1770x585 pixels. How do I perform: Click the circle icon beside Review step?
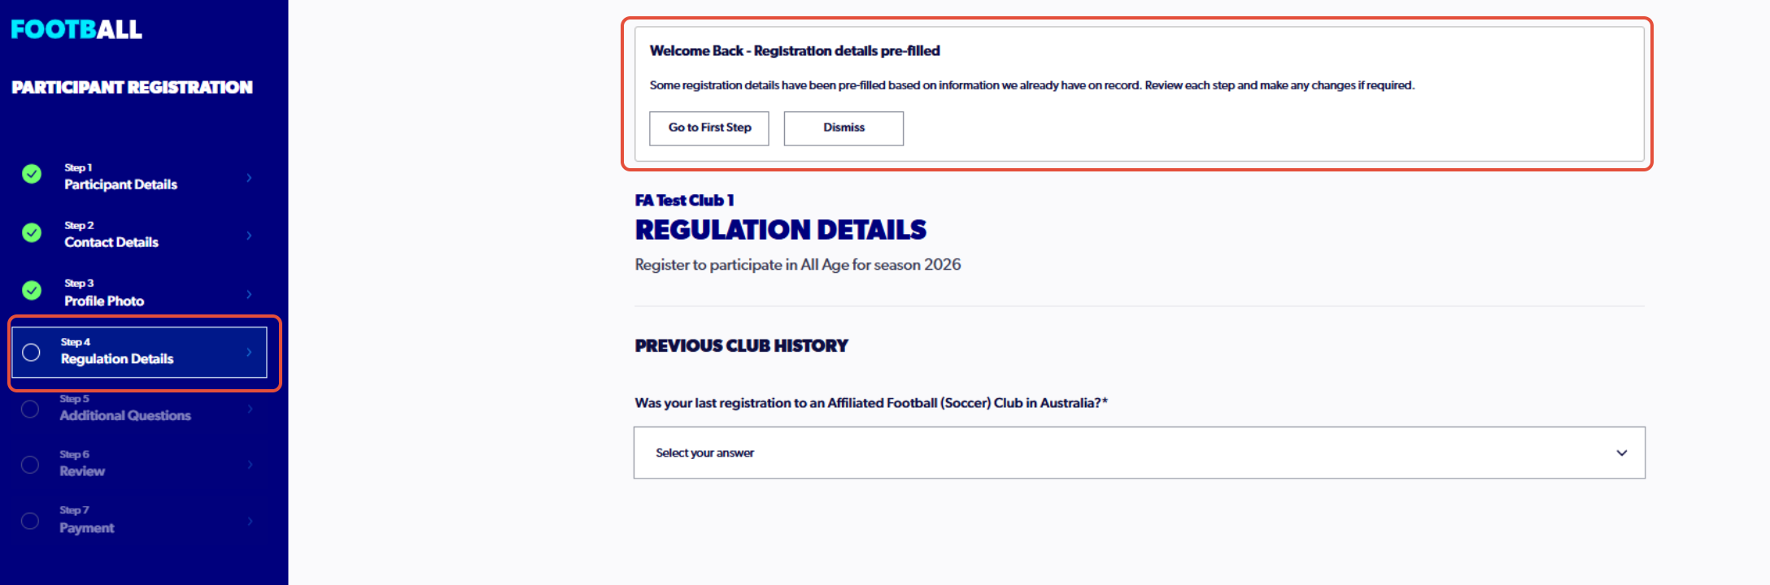30,465
